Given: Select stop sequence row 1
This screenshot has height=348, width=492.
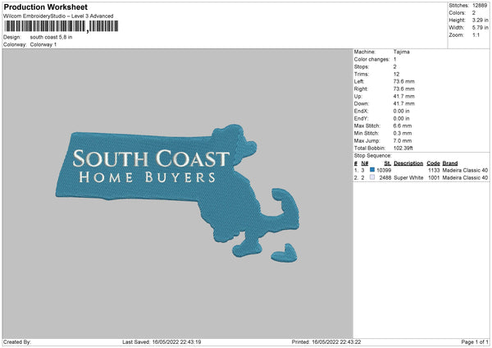Looking at the screenshot, I should pos(421,170).
